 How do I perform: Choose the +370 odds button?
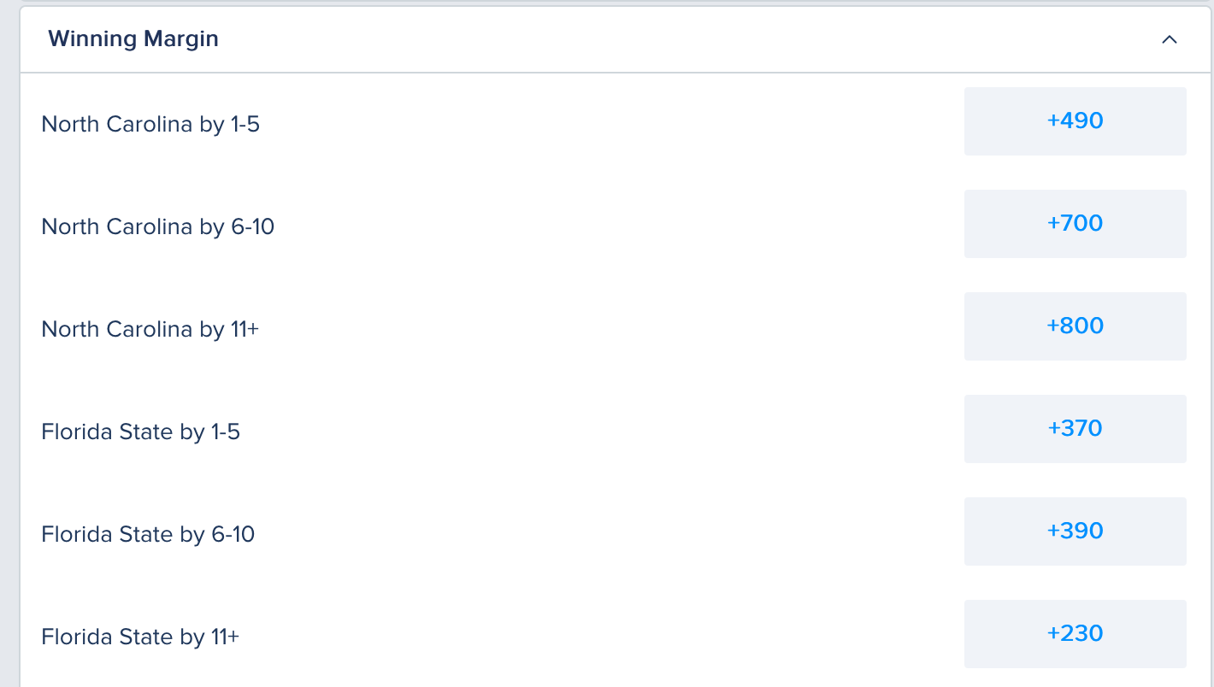(x=1075, y=429)
